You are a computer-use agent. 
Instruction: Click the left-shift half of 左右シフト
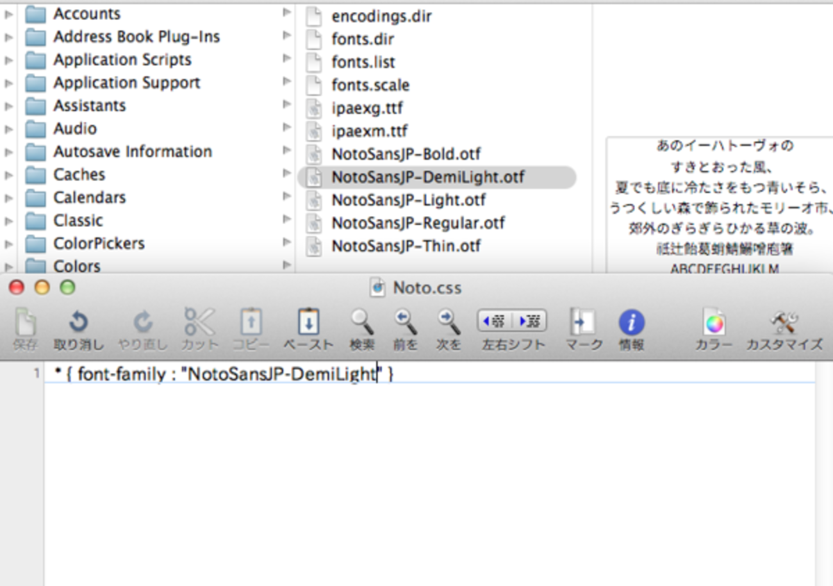[x=495, y=321]
